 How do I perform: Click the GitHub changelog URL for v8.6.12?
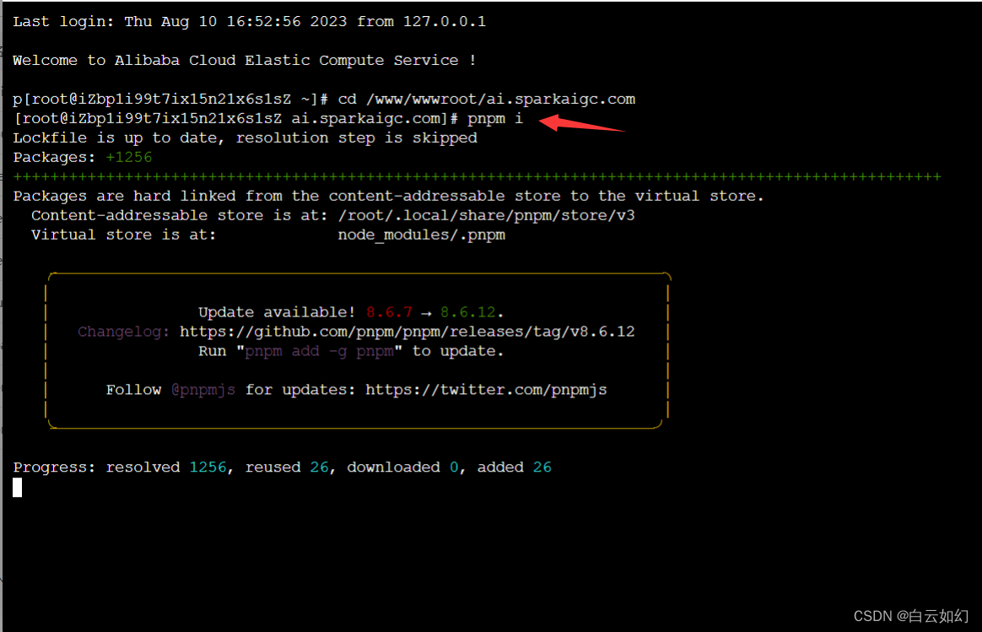pyautogui.click(x=407, y=332)
